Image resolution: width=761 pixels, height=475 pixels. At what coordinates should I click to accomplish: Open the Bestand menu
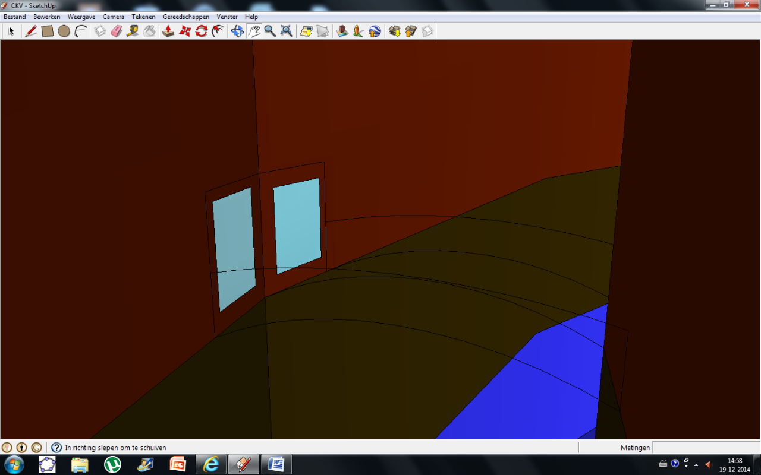tap(15, 17)
